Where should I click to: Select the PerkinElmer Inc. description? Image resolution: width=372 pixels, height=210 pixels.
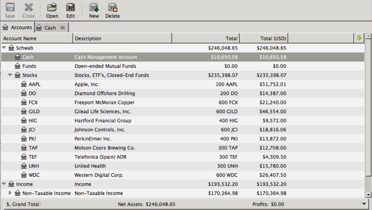click(x=93, y=139)
